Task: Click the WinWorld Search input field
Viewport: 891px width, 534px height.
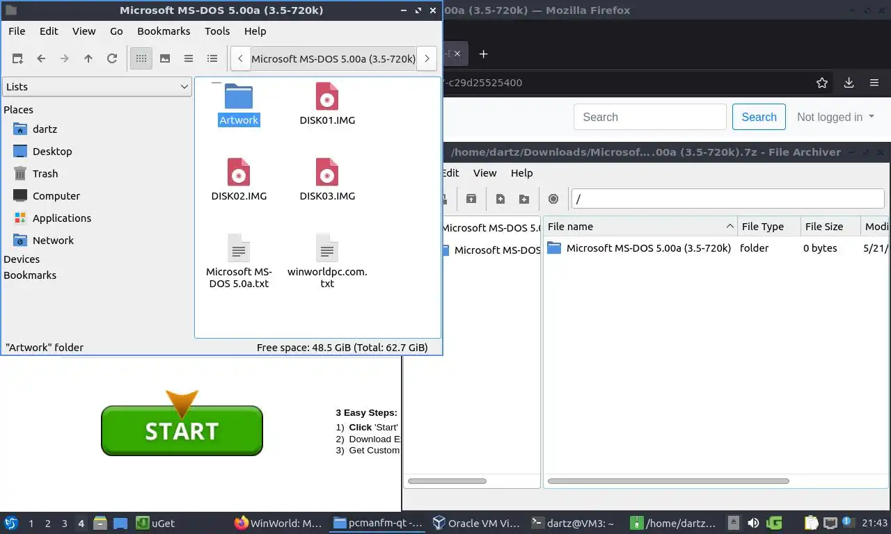Action: [x=650, y=118]
